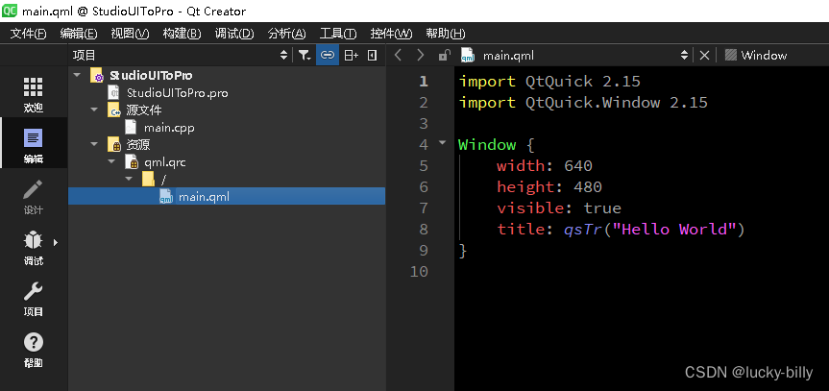The width and height of the screenshot is (829, 391).
Task: Open the 编辑(E) menu
Action: [79, 34]
